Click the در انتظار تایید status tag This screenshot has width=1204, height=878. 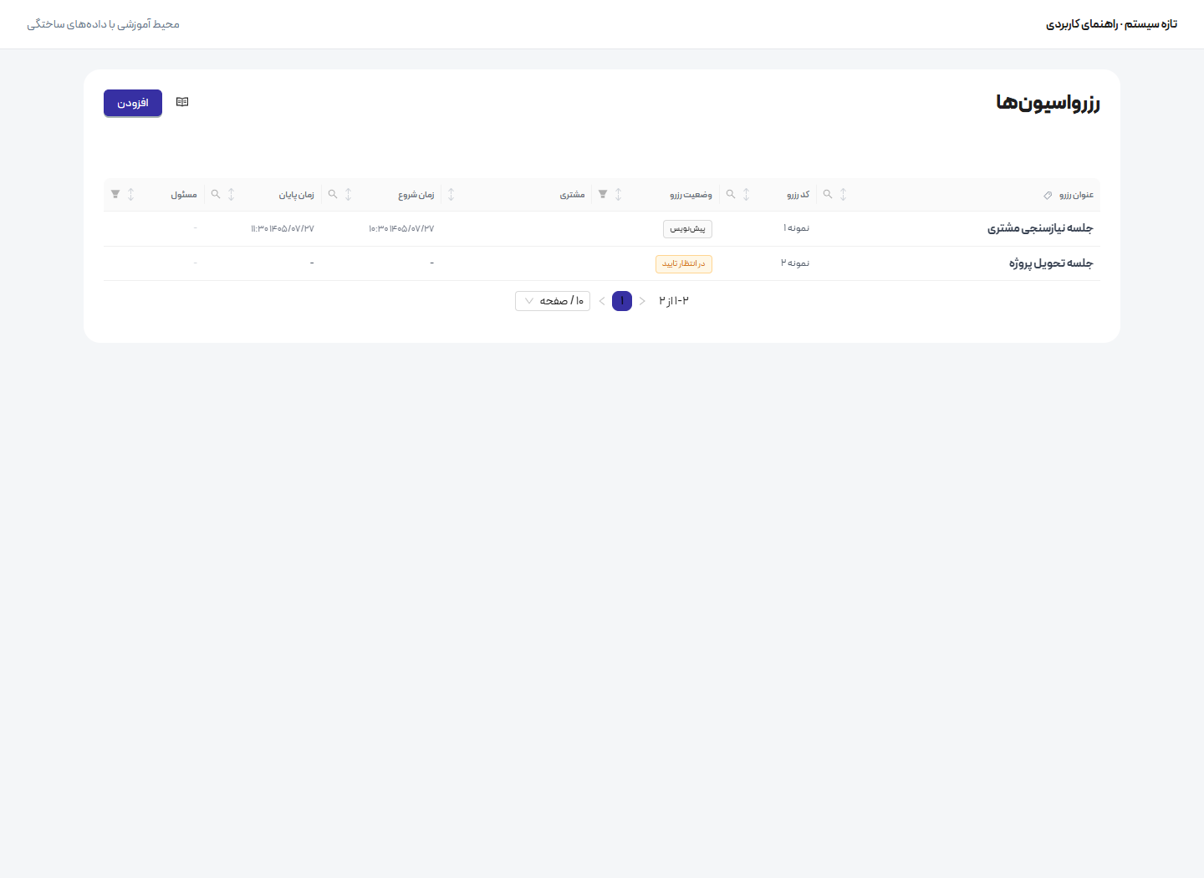point(684,263)
